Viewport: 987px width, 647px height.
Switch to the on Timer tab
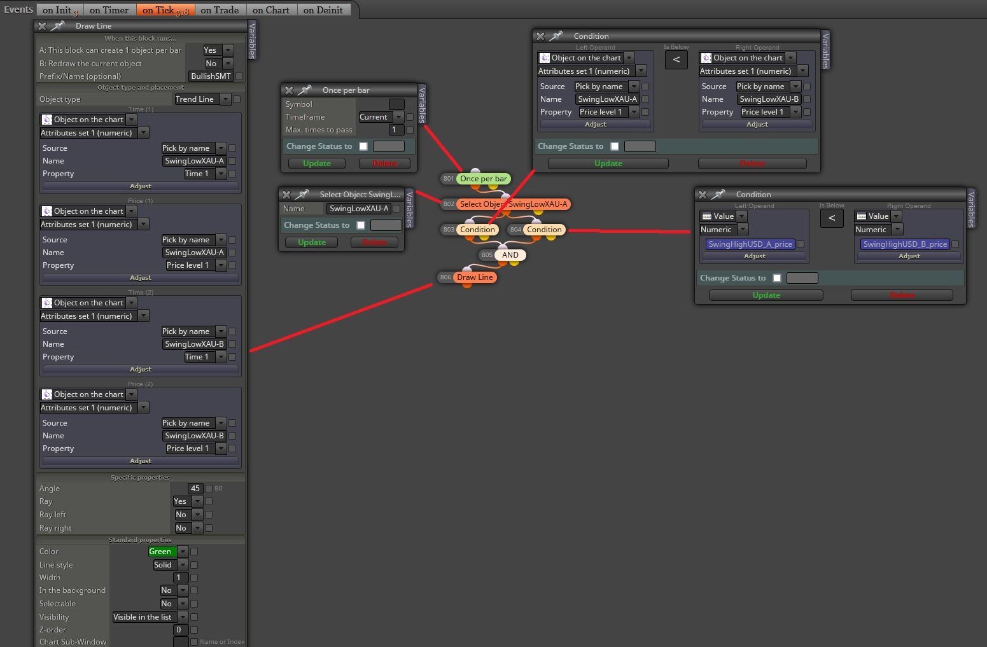(109, 10)
